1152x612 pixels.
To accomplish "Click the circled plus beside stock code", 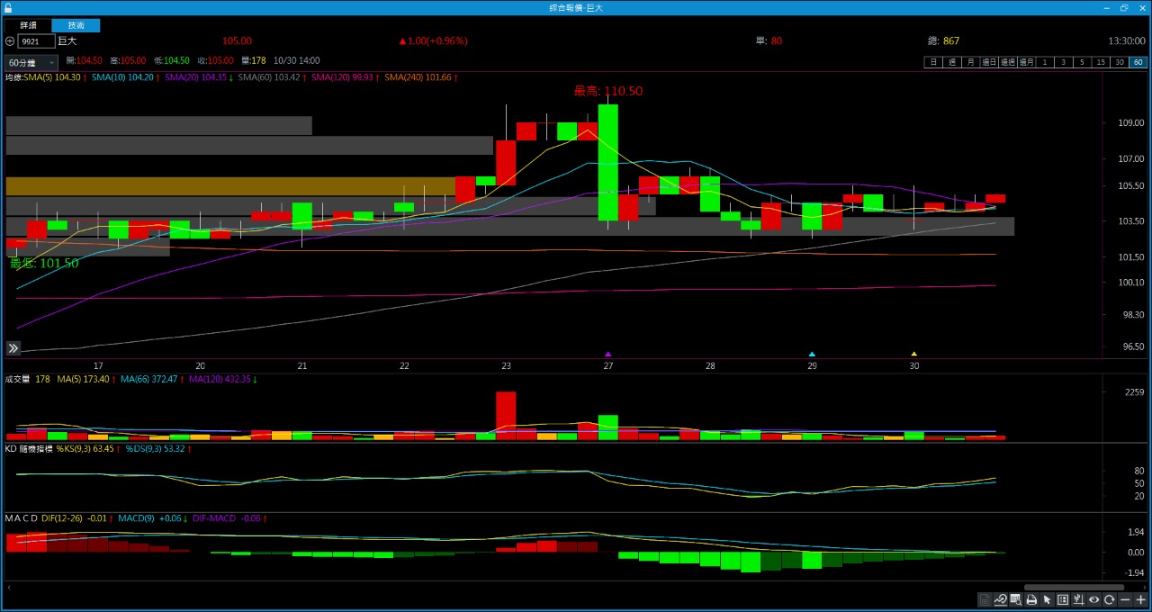I will click(10, 41).
